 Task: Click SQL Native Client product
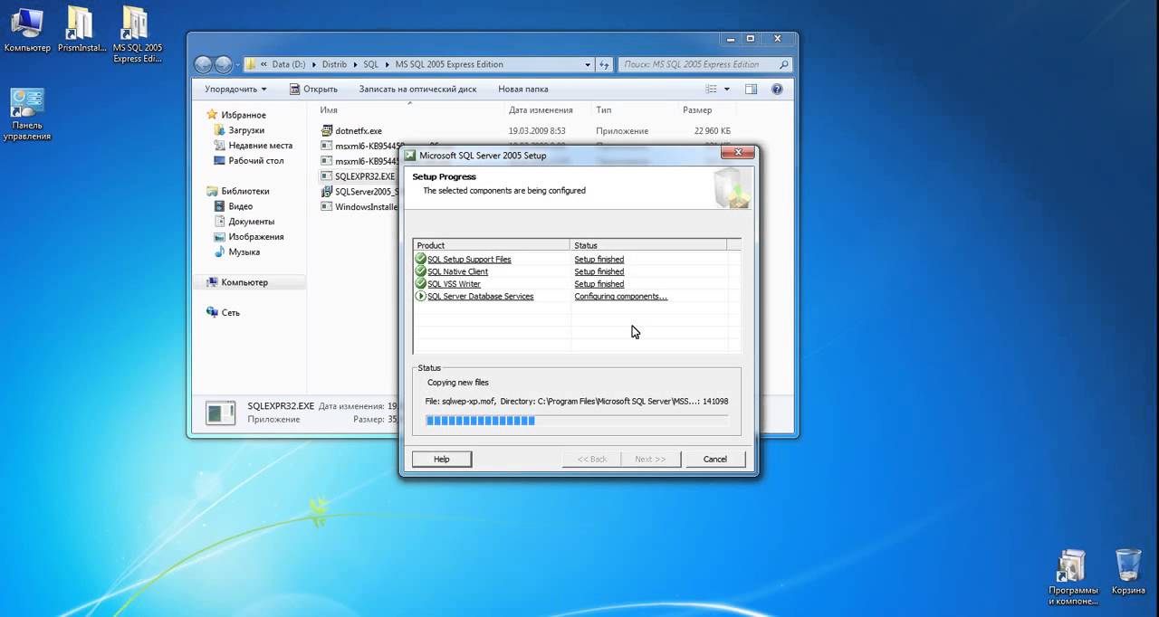tap(457, 271)
